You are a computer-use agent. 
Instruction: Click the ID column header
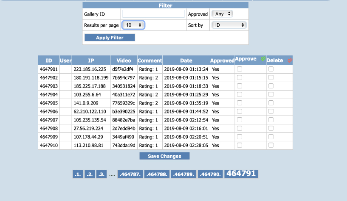pos(49,61)
